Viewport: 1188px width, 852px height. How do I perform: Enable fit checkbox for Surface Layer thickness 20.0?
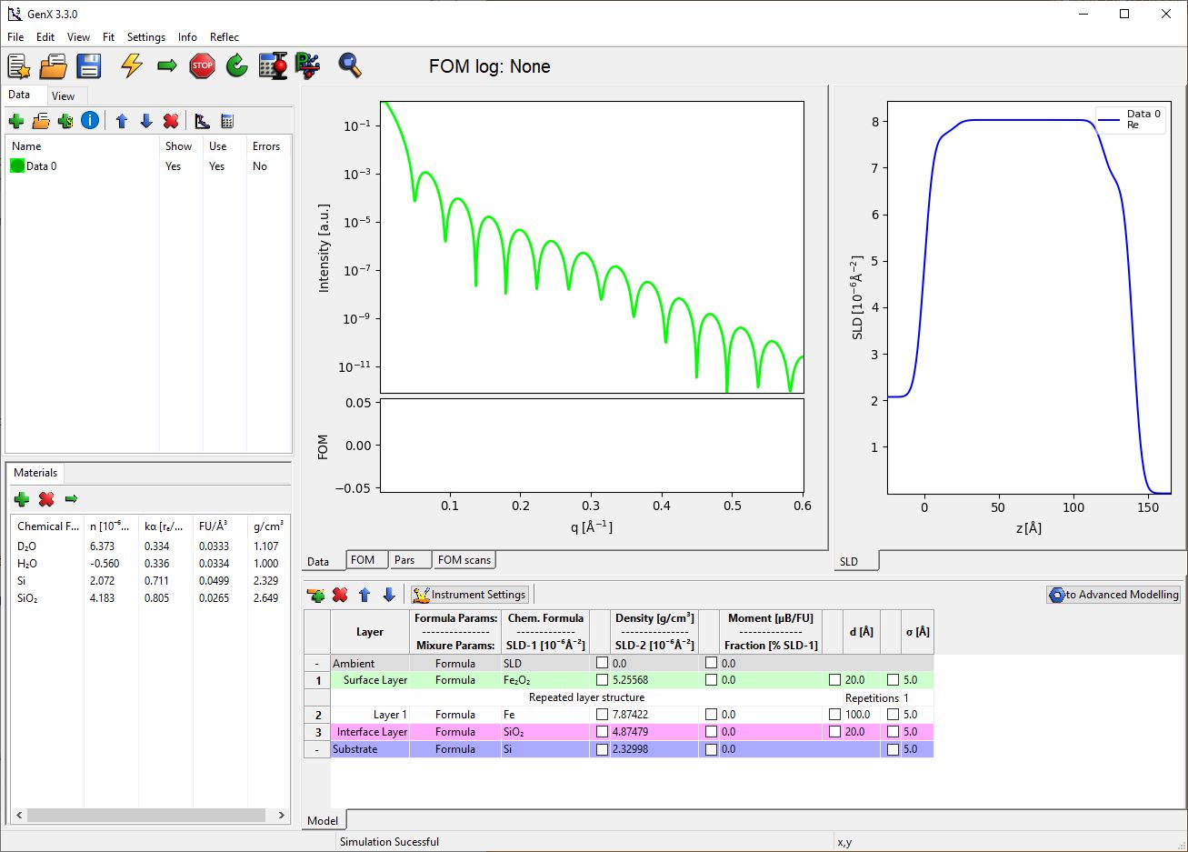(834, 680)
